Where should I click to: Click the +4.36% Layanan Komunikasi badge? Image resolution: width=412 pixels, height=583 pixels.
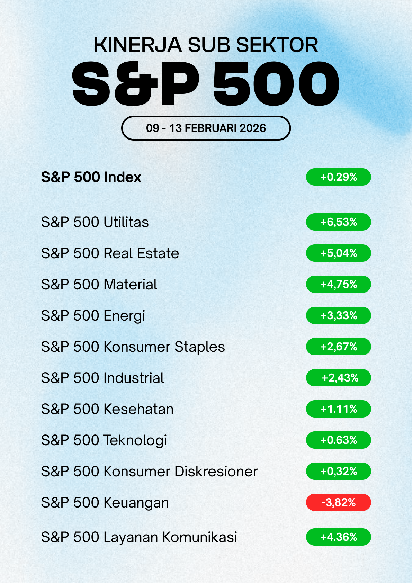pyautogui.click(x=338, y=537)
